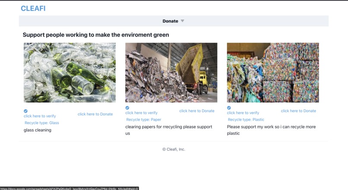Click the 'glass cleaning' description
348x190 pixels.
pos(38,130)
